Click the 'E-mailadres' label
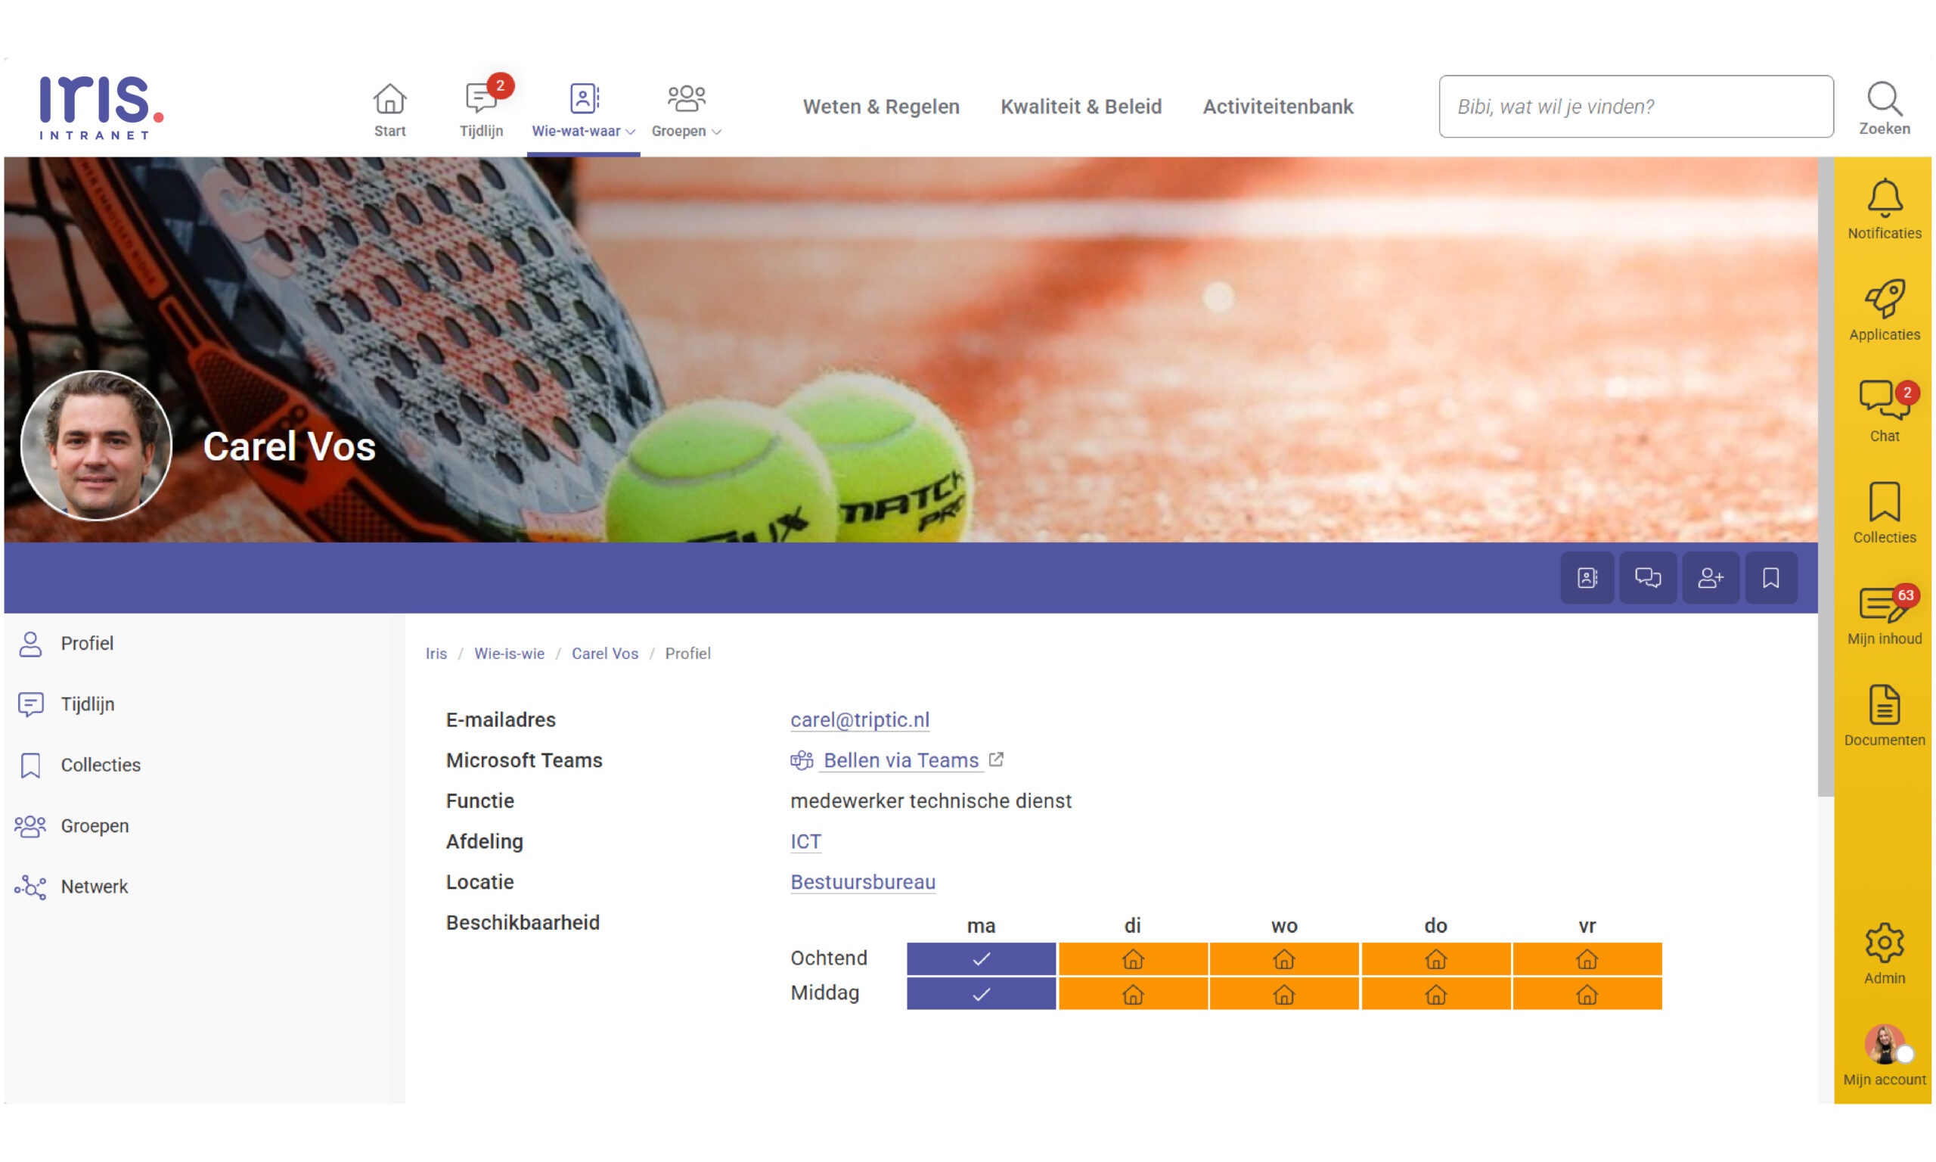Image resolution: width=1936 pixels, height=1162 pixels. pos(501,719)
